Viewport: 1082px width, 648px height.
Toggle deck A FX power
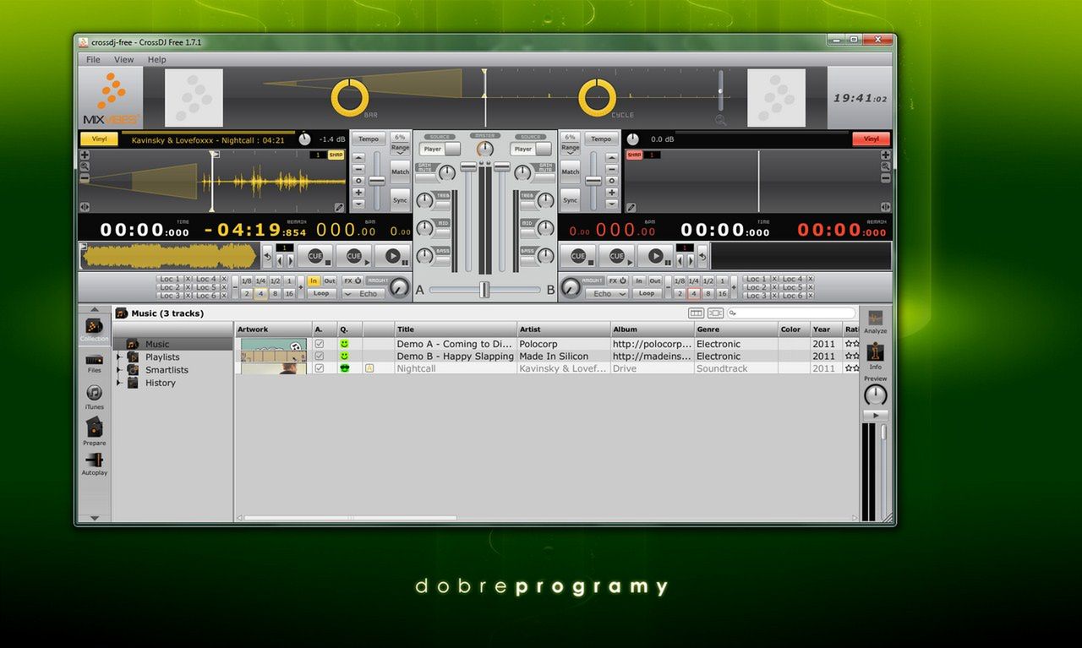click(x=352, y=280)
